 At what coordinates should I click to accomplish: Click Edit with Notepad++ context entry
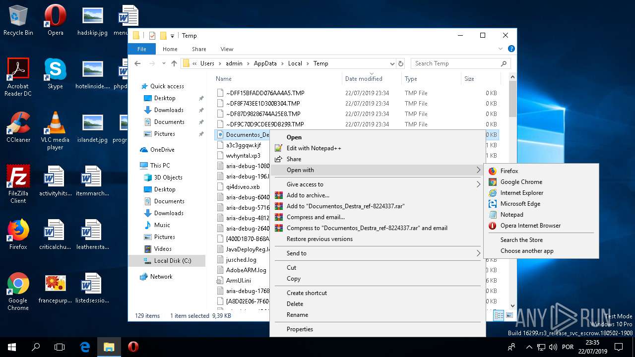(377, 148)
